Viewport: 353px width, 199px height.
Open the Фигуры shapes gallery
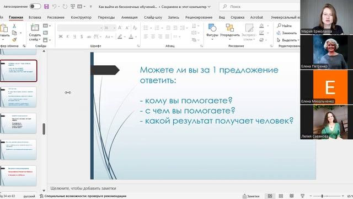click(212, 32)
